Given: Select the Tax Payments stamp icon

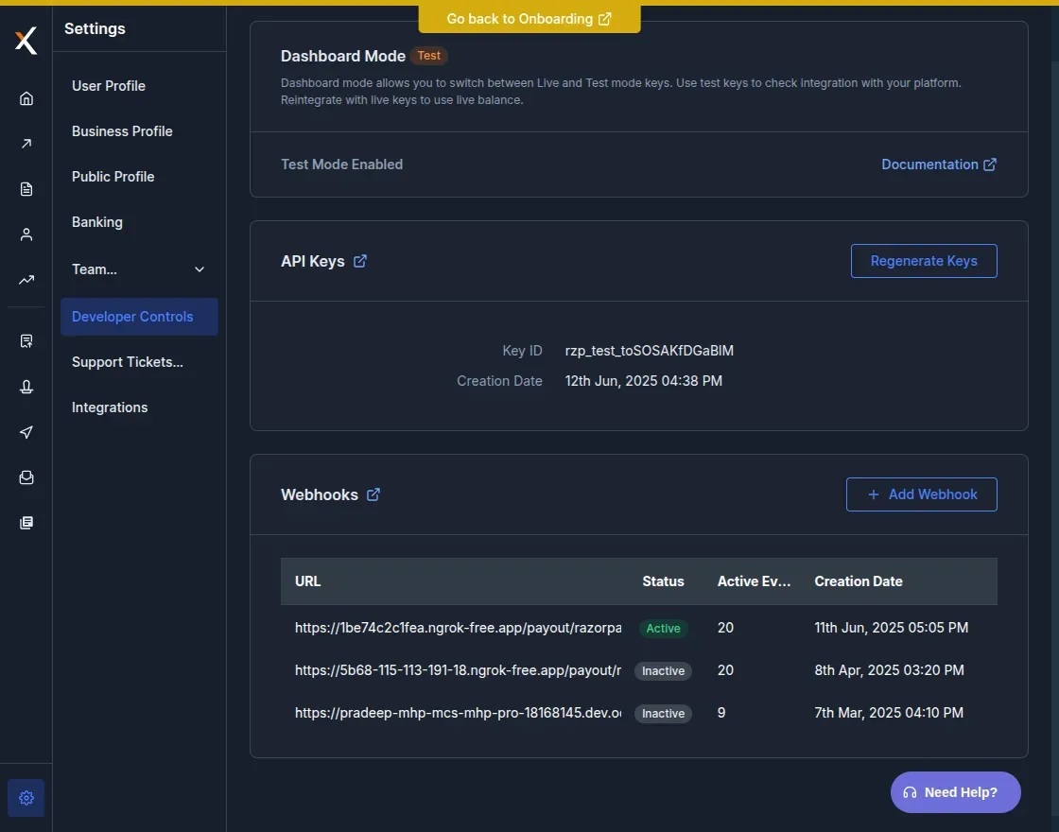Looking at the screenshot, I should coord(26,386).
